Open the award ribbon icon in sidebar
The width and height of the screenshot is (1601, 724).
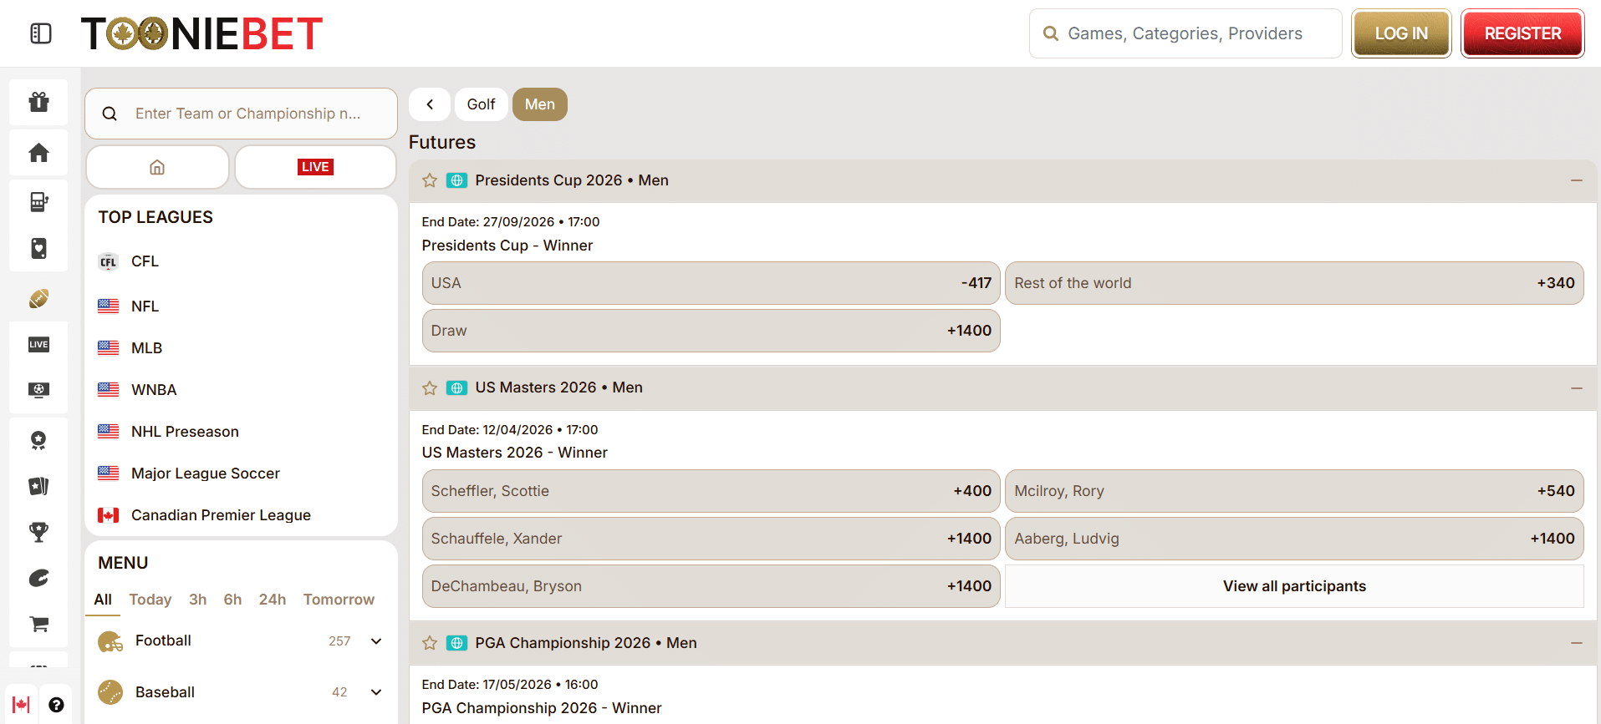(x=38, y=440)
